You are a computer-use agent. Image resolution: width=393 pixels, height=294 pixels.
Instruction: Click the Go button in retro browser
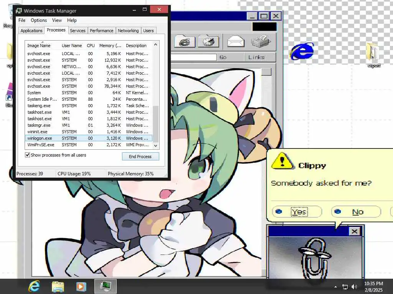[x=223, y=57]
